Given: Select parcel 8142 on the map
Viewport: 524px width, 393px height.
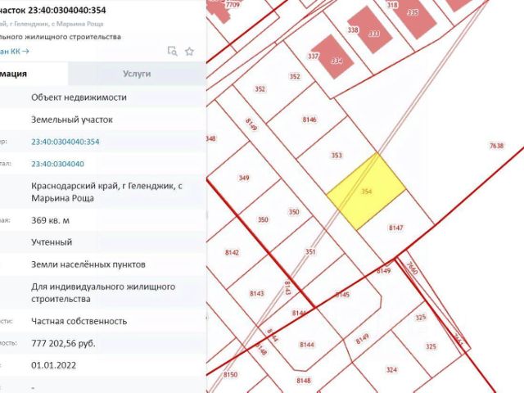Looking at the screenshot, I should [232, 252].
